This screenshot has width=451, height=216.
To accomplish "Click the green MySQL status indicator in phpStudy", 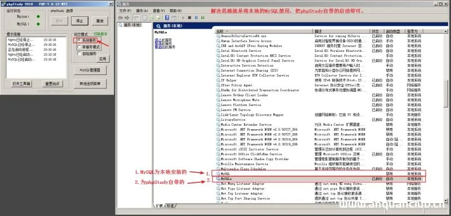I will [x=38, y=24].
